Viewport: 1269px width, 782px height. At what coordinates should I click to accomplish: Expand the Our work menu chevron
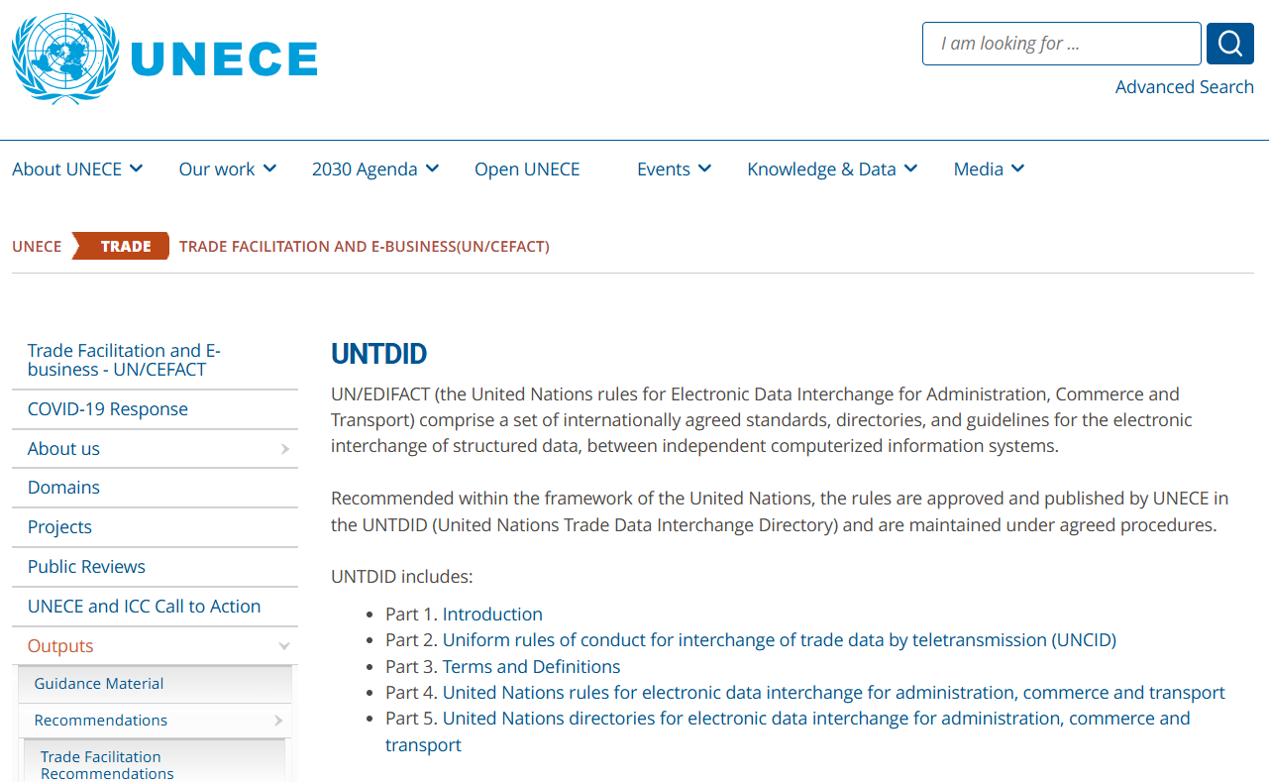coord(269,168)
